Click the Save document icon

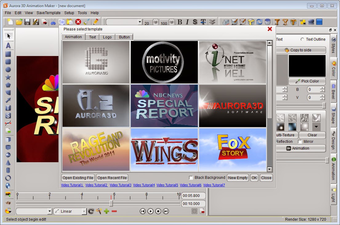(28, 22)
